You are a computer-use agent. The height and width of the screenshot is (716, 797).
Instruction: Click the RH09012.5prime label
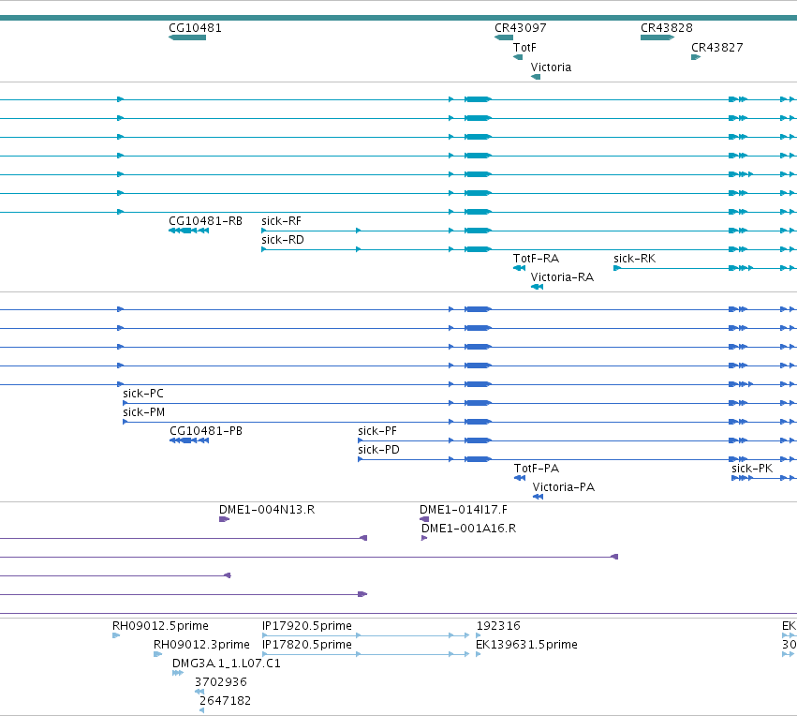click(160, 625)
